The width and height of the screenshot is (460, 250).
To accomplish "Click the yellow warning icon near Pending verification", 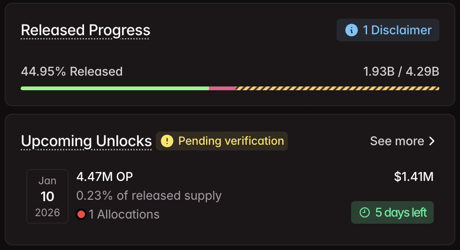I will (x=167, y=141).
